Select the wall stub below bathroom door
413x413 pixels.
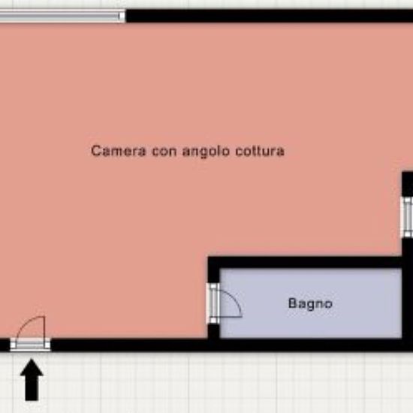pos(213,331)
